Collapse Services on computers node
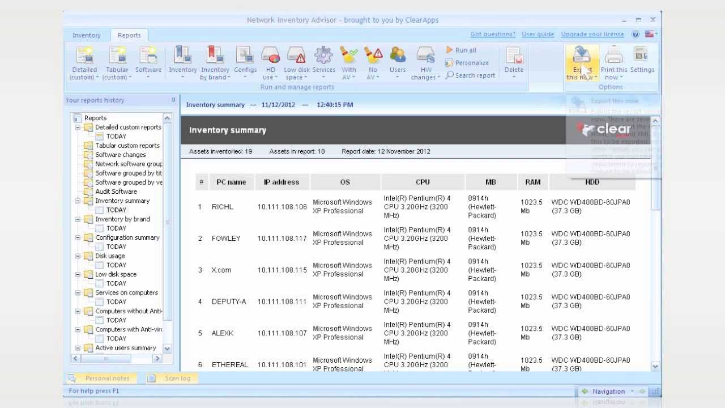This screenshot has width=725, height=408. 78,292
